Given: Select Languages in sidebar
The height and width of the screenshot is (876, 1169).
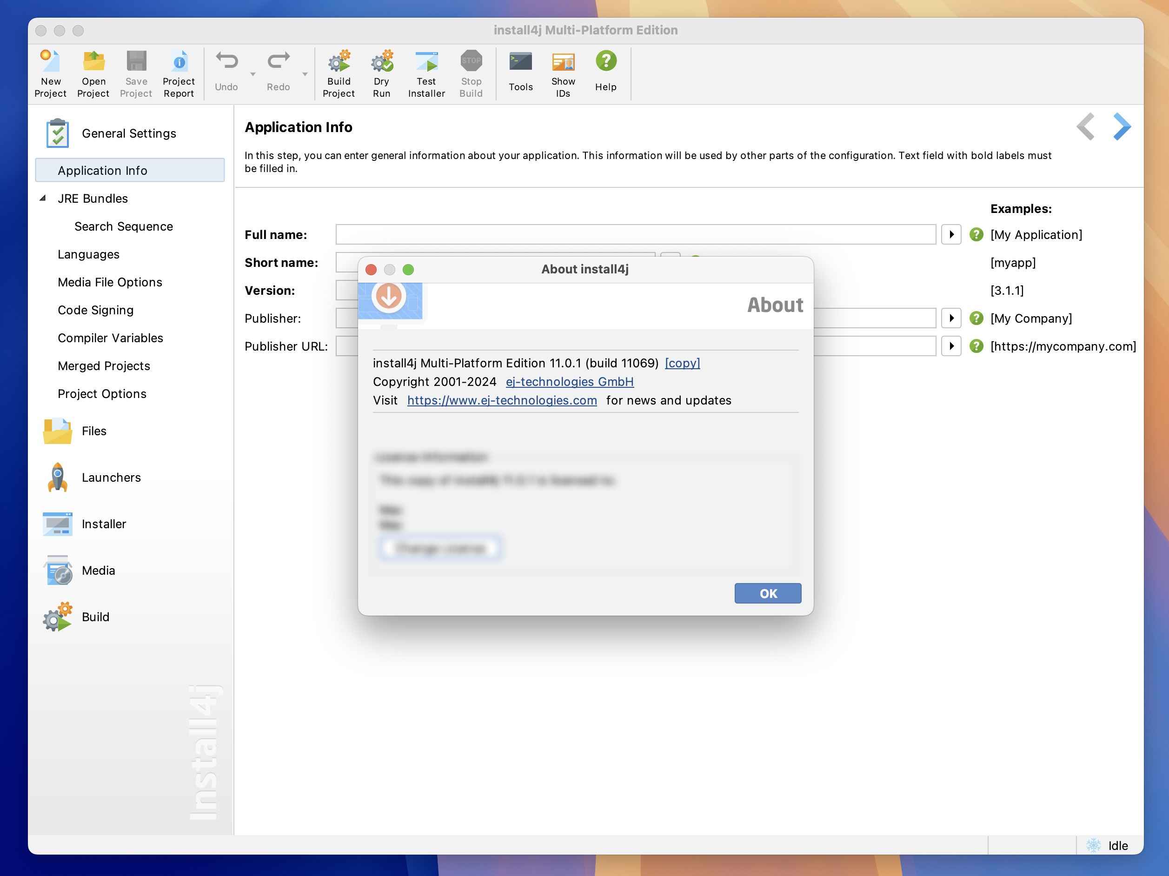Looking at the screenshot, I should point(89,255).
